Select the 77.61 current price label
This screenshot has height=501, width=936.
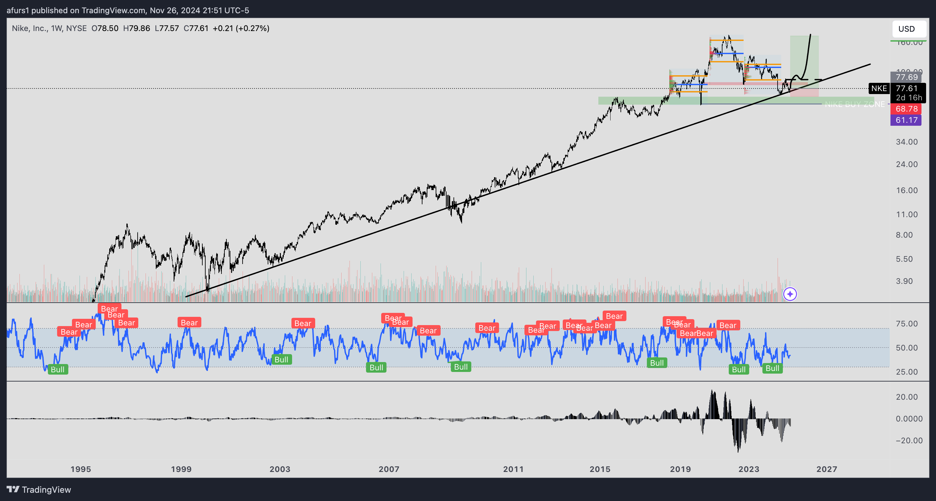click(907, 88)
